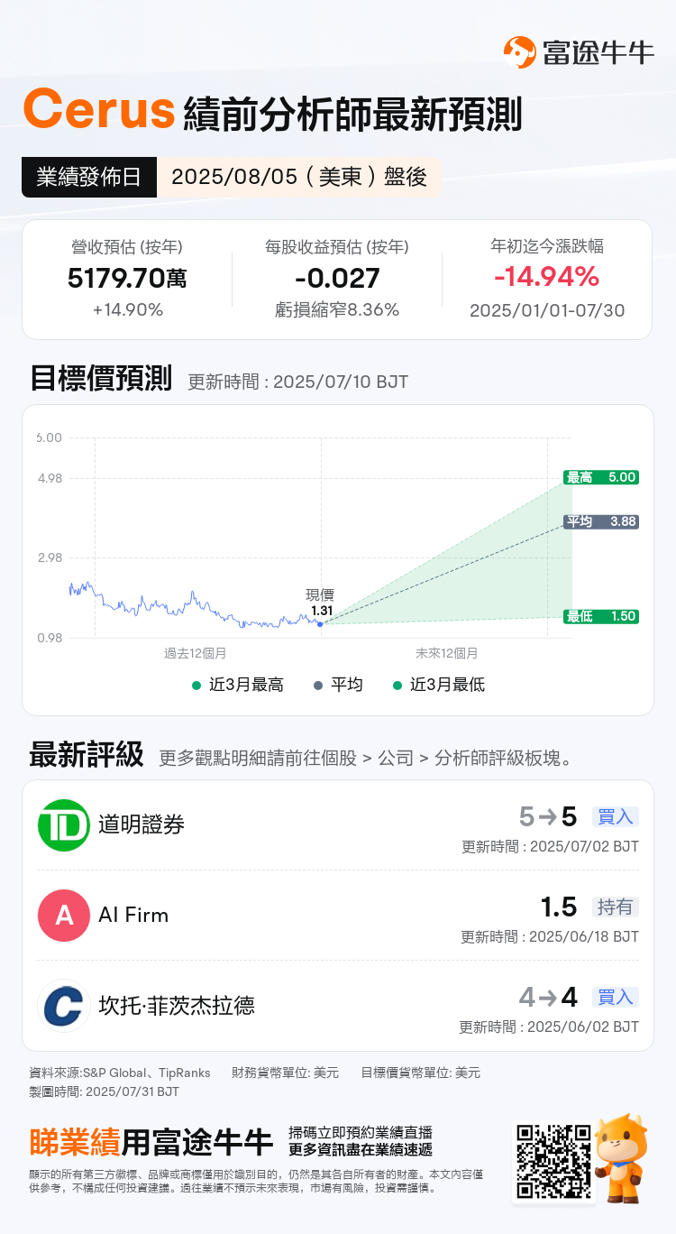
Task: Click the 坎托·菲茨杰拉德 target price 4→4
Action: point(548,998)
